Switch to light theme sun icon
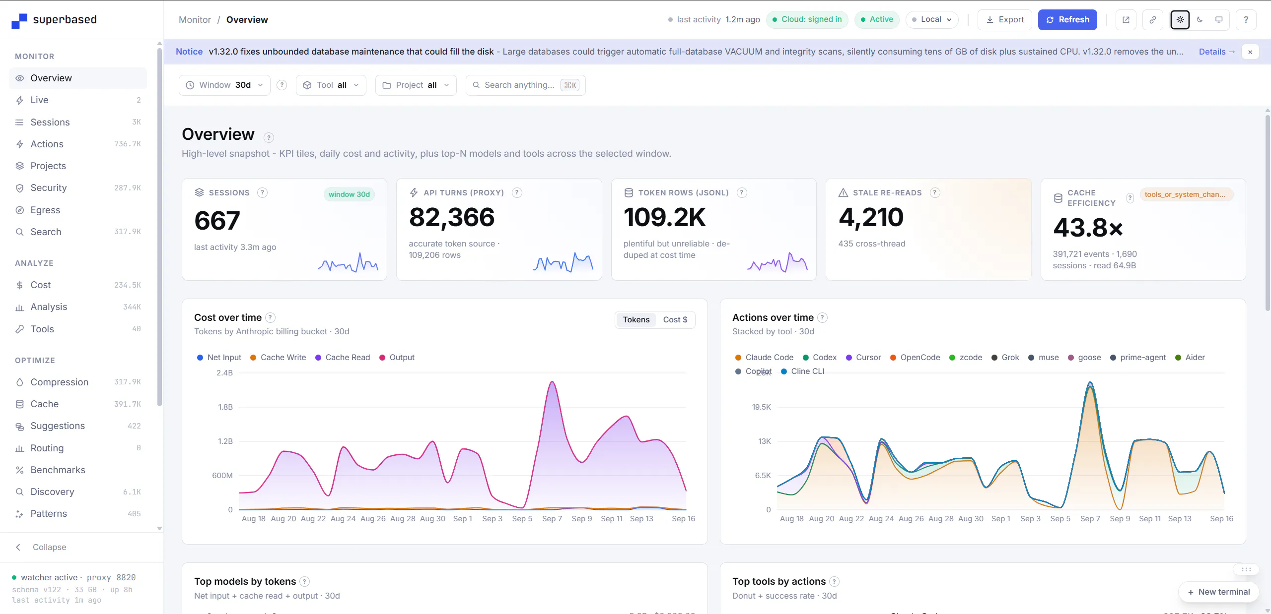Screen dimensions: 1271x614 coord(1180,20)
